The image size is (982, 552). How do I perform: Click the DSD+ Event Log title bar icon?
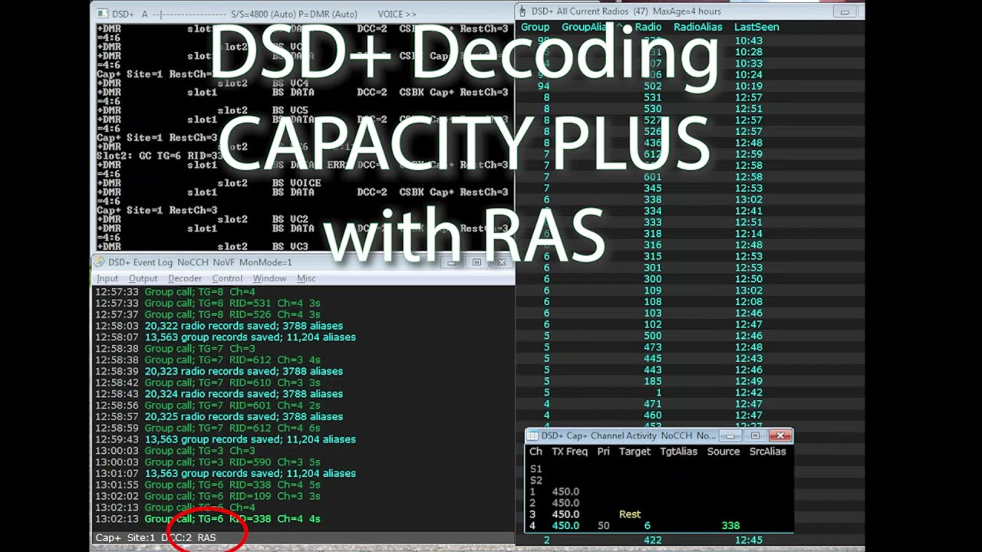click(100, 262)
